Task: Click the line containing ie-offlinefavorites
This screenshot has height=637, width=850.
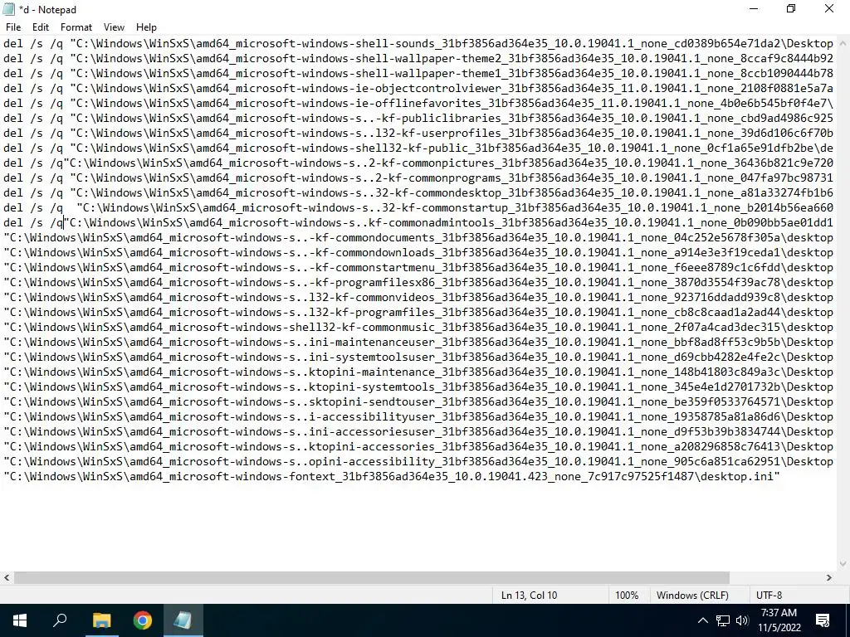Action: [x=418, y=104]
